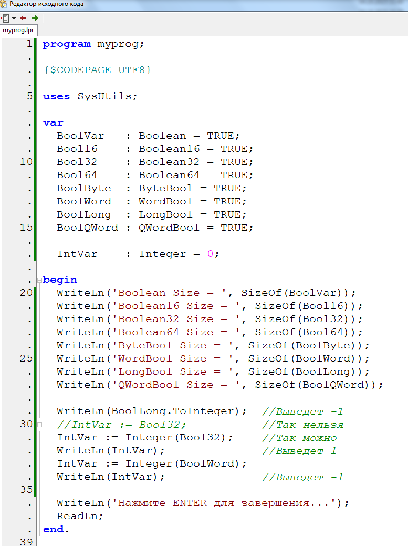The height and width of the screenshot is (547, 408).
Task: Click the 'WordBool Size = ' string literal
Action: tap(173, 358)
